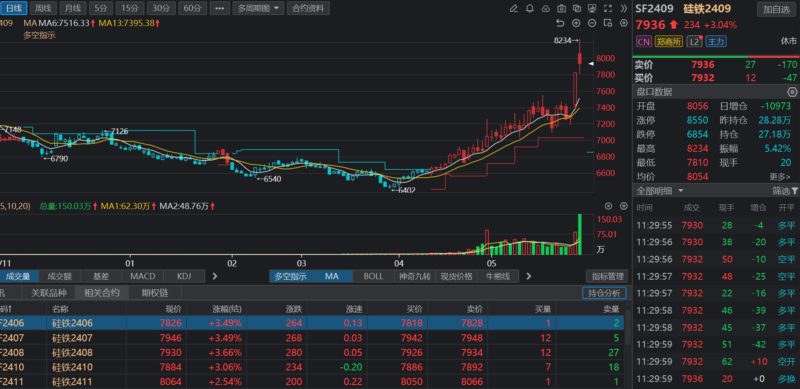Screen dimensions: 800x389
Task: Expand toolbar with double chevron icon
Action: point(623,8)
